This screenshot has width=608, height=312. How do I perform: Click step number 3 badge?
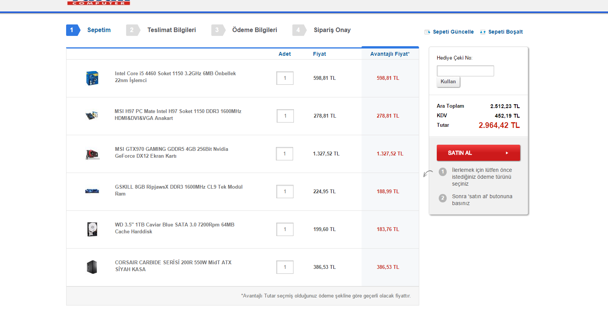pos(218,30)
